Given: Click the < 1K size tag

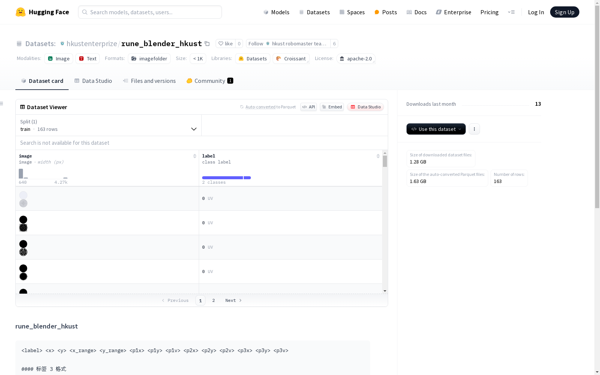Looking at the screenshot, I should point(198,58).
